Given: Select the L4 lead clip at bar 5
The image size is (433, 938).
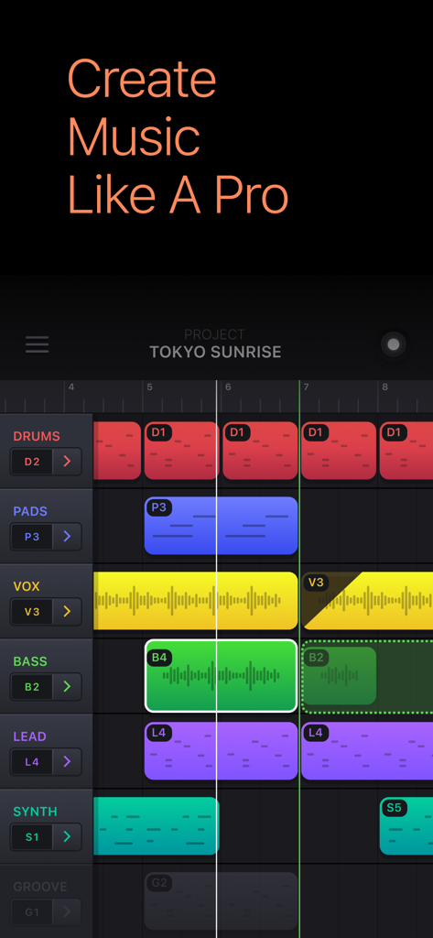Looking at the screenshot, I should [x=221, y=751].
